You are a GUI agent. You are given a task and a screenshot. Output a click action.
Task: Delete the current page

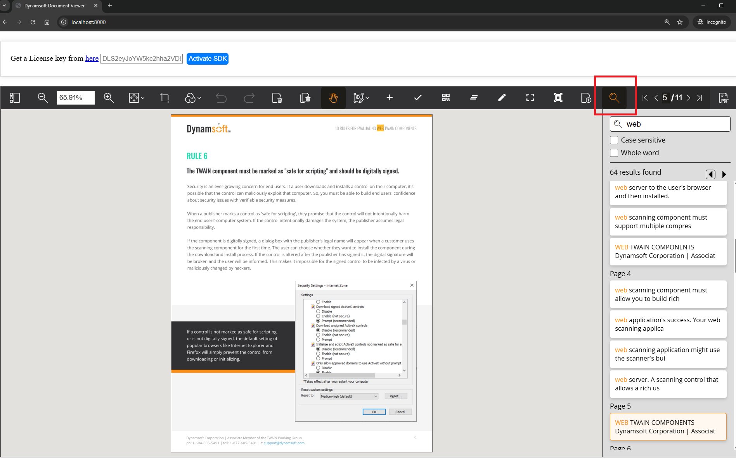point(278,98)
